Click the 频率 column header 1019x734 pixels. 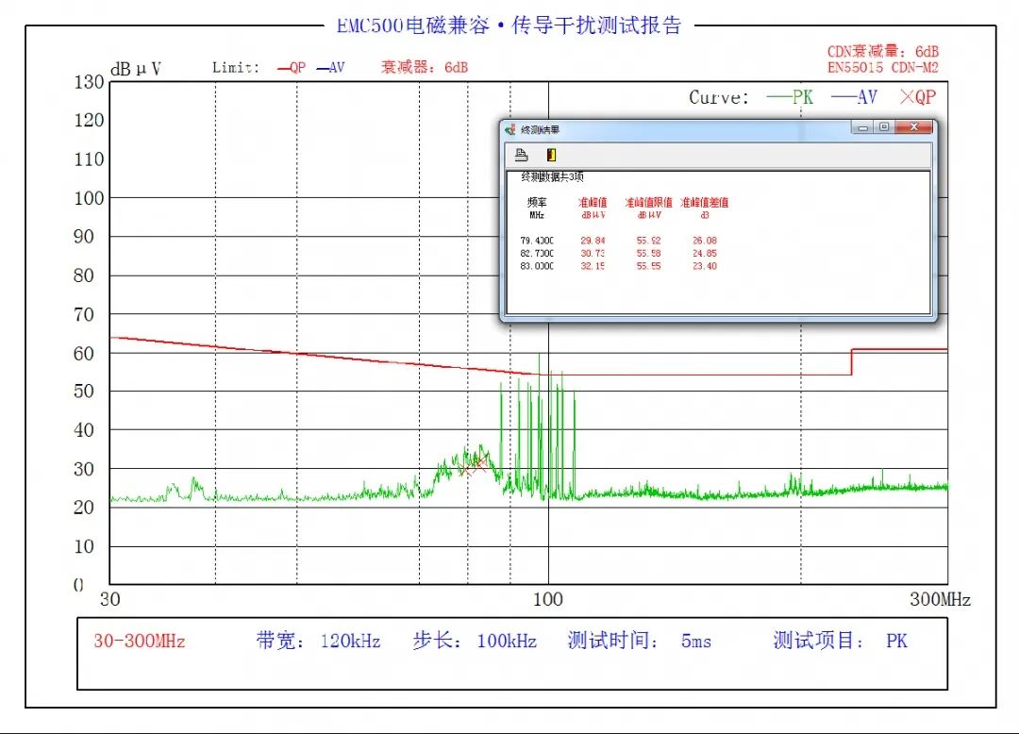pos(538,203)
